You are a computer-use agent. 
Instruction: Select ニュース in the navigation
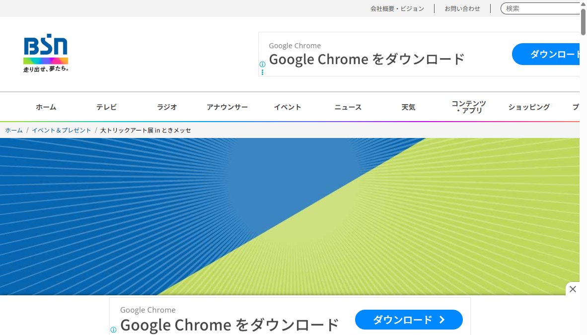pyautogui.click(x=348, y=107)
